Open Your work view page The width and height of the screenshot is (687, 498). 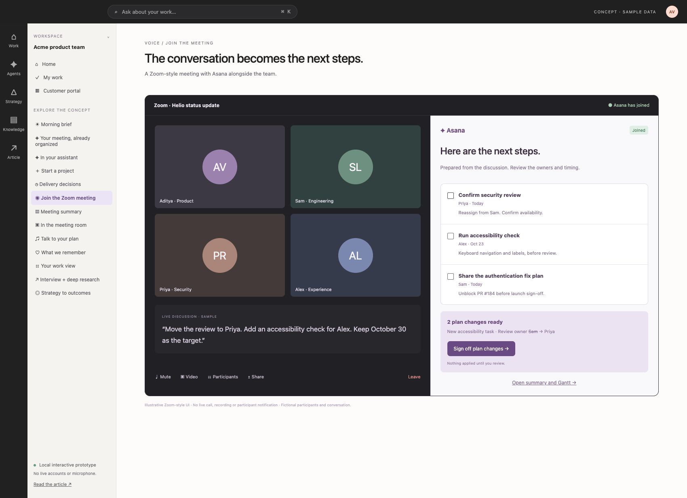pos(72,266)
